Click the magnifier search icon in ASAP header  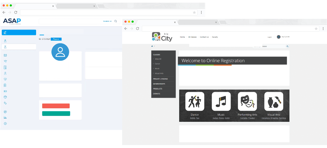116,21
